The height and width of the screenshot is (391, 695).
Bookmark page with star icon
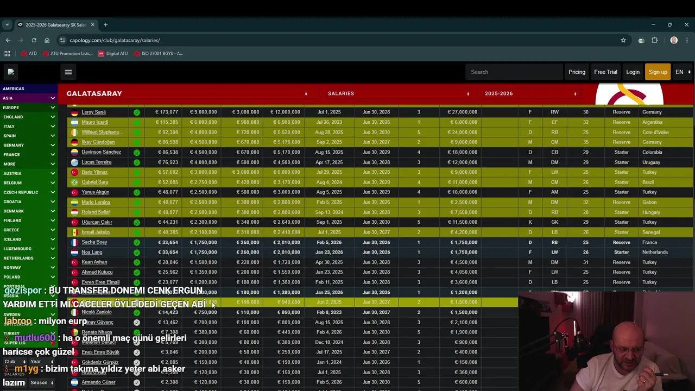[623, 40]
